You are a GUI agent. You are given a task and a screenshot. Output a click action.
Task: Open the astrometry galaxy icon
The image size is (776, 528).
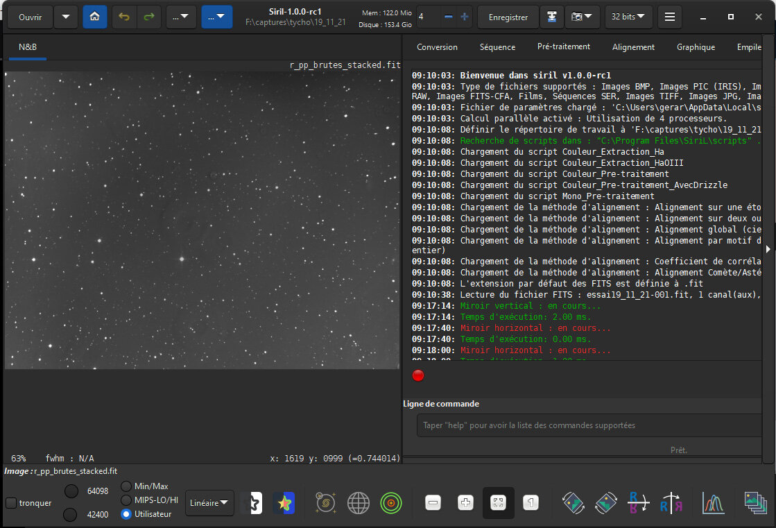pos(326,503)
